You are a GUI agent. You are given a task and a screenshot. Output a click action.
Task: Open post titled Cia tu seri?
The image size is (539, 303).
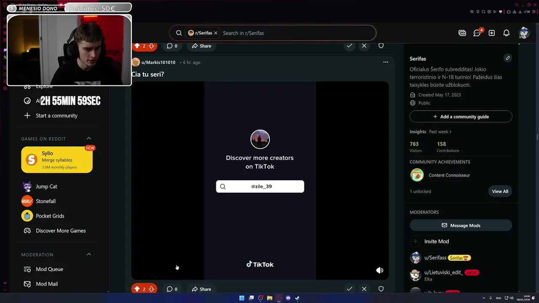pos(147,74)
